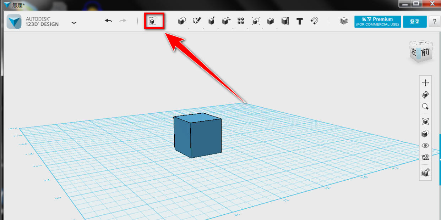Image resolution: width=441 pixels, height=220 pixels.
Task: Open the help question mark button
Action: [434, 22]
